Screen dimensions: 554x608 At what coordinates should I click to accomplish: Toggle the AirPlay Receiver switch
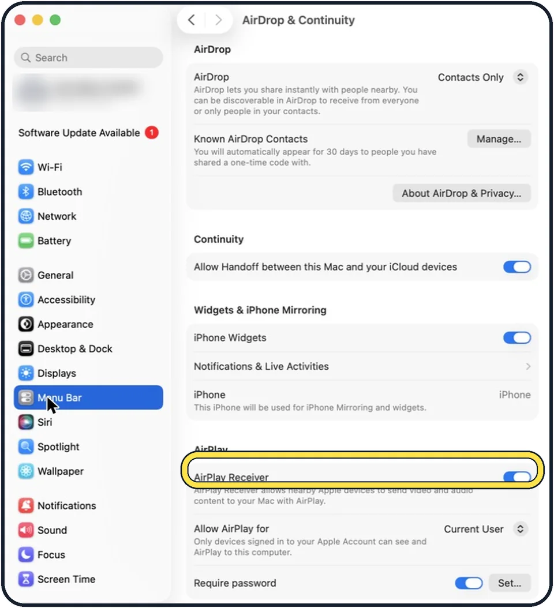pos(516,477)
